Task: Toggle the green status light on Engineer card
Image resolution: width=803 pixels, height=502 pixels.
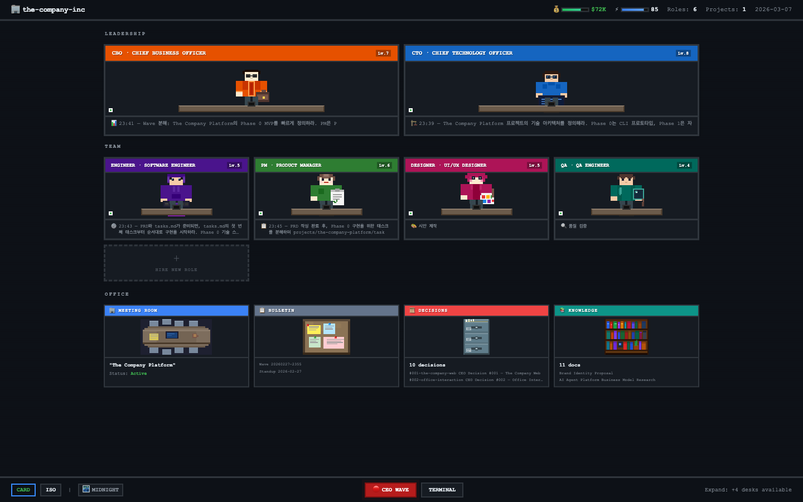Action: tap(109, 213)
